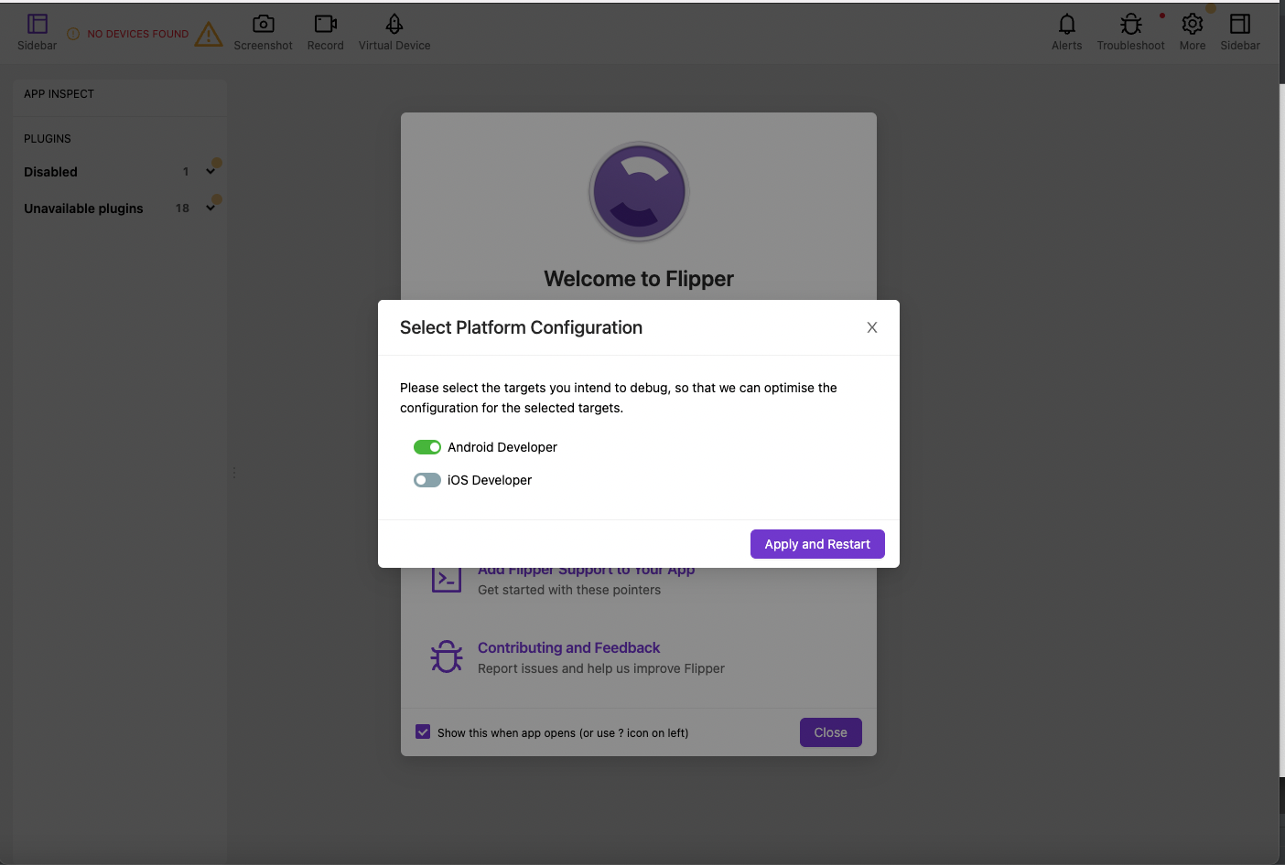1285x865 pixels.
Task: Click the Flipper logo on the Welcome panel
Action: pos(639,191)
